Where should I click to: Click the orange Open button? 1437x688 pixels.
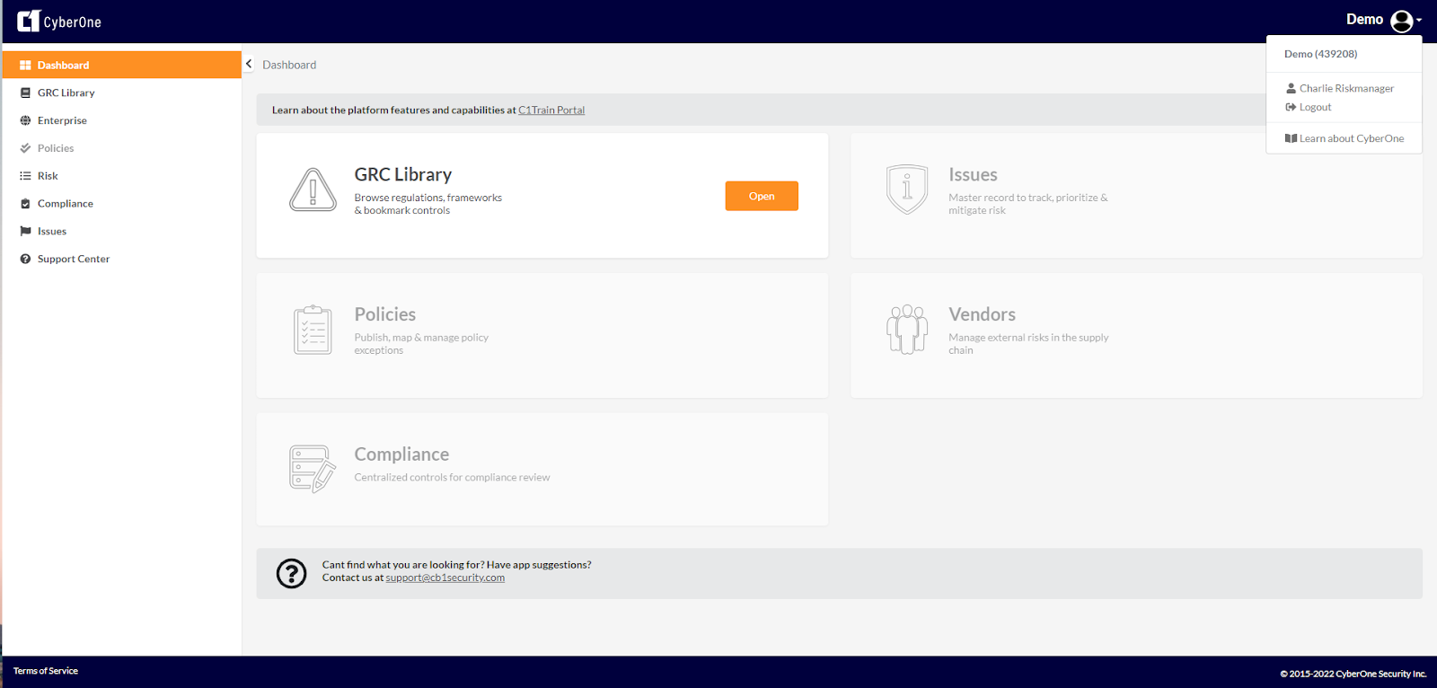(762, 196)
